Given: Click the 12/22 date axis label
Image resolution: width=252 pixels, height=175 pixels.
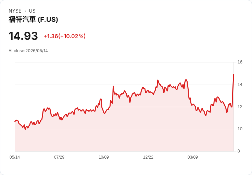Looking at the screenshot, I should 148,157.
